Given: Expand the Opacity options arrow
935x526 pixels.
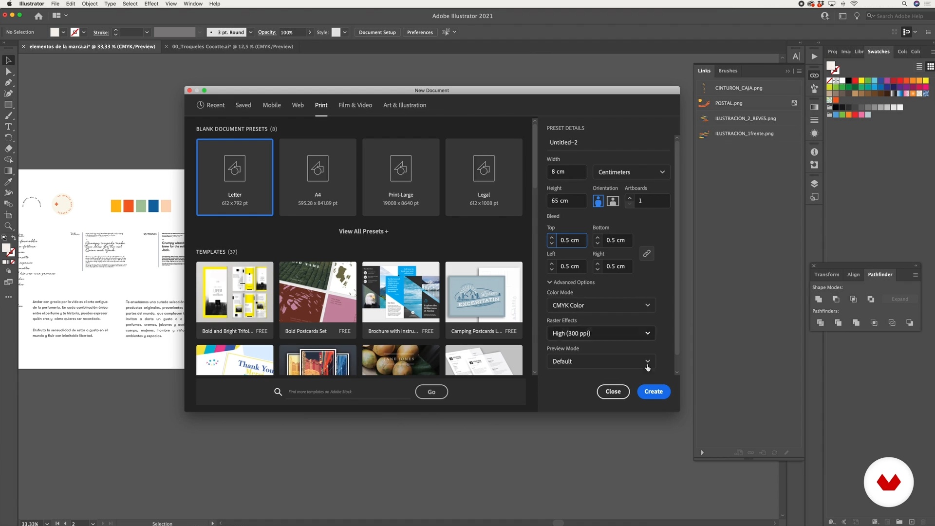Looking at the screenshot, I should click(x=310, y=32).
